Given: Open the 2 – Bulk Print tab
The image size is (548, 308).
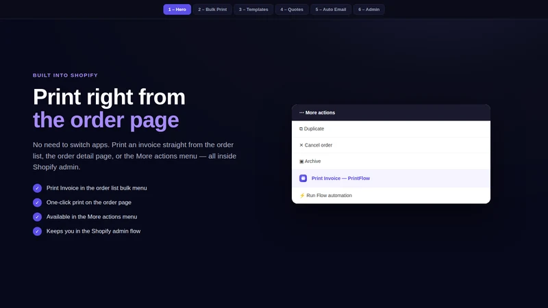Looking at the screenshot, I should (x=212, y=10).
